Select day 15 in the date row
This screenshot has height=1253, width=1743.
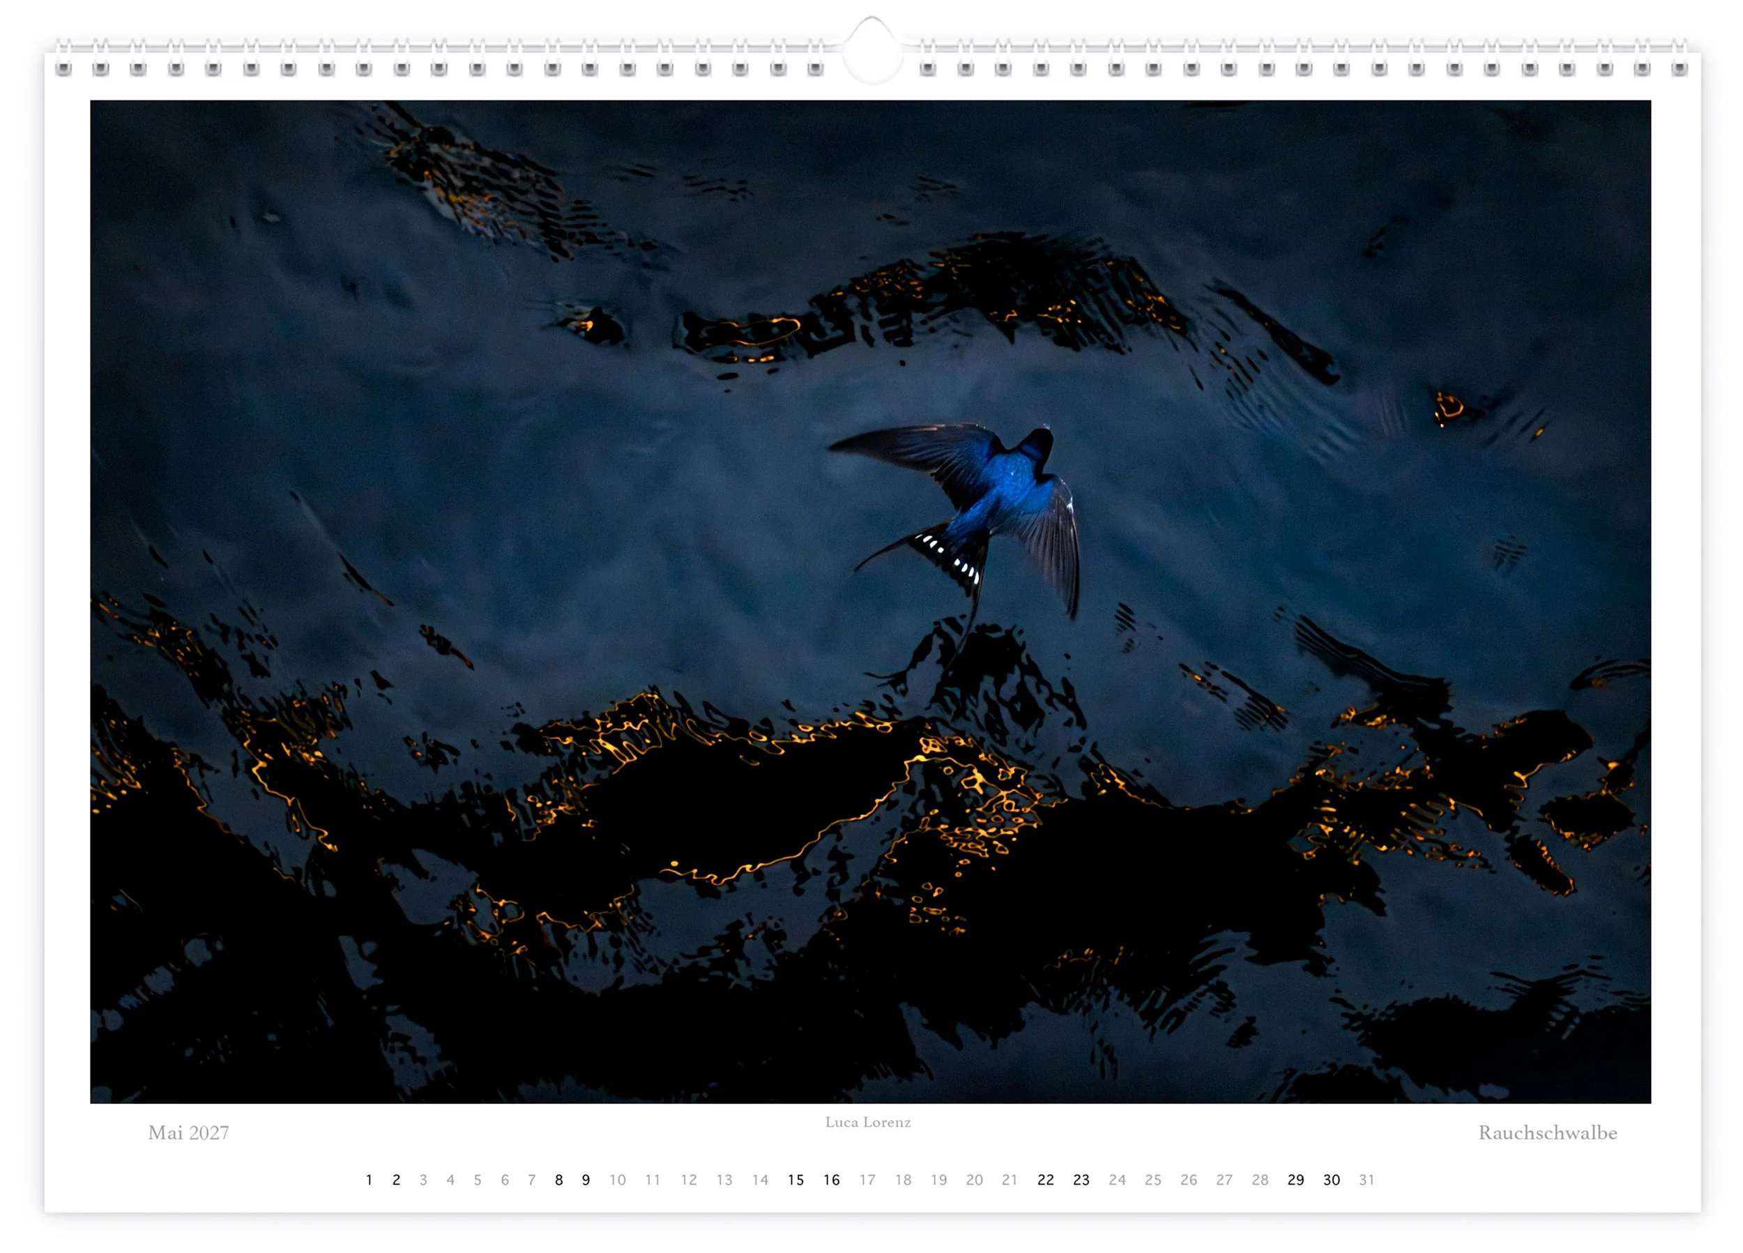click(796, 1179)
